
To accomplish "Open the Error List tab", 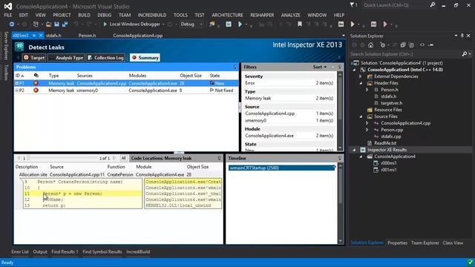I will pos(20,251).
